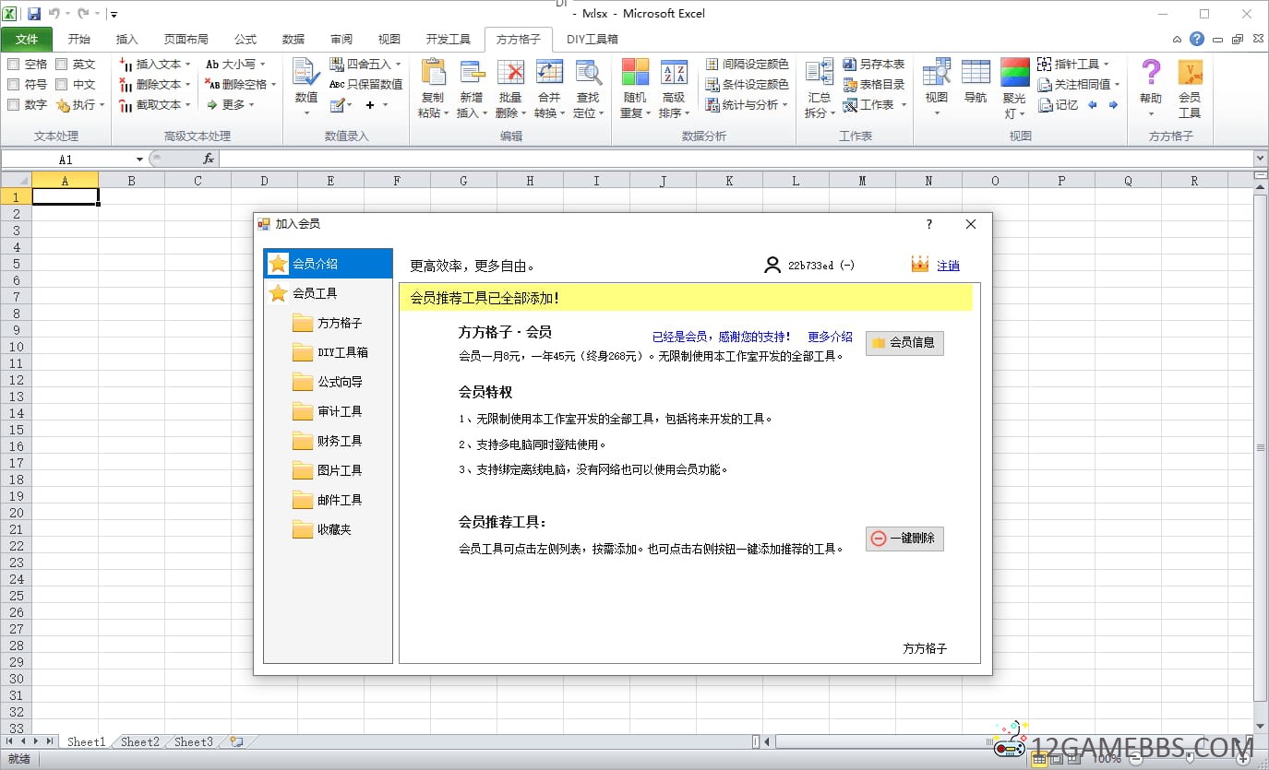Click the Save icon in quick access toolbar
1269x770 pixels.
(34, 14)
